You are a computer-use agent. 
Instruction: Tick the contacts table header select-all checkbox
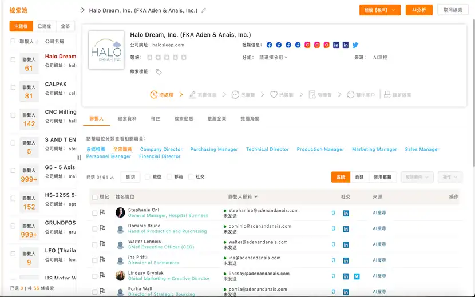(95, 197)
